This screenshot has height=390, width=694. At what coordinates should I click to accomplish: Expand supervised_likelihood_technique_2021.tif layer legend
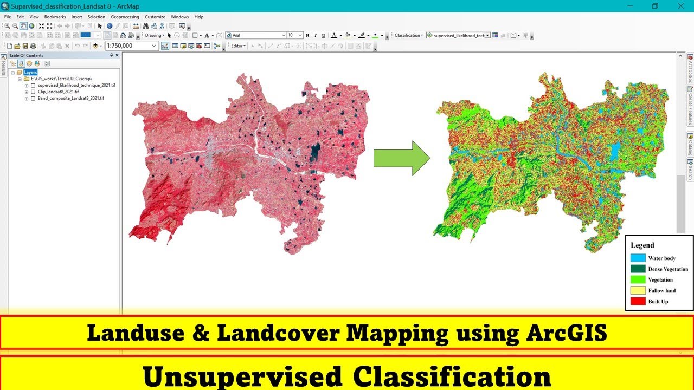(x=26, y=86)
